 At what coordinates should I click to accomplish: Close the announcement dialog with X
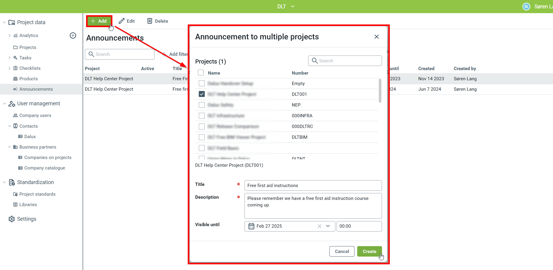coord(376,37)
